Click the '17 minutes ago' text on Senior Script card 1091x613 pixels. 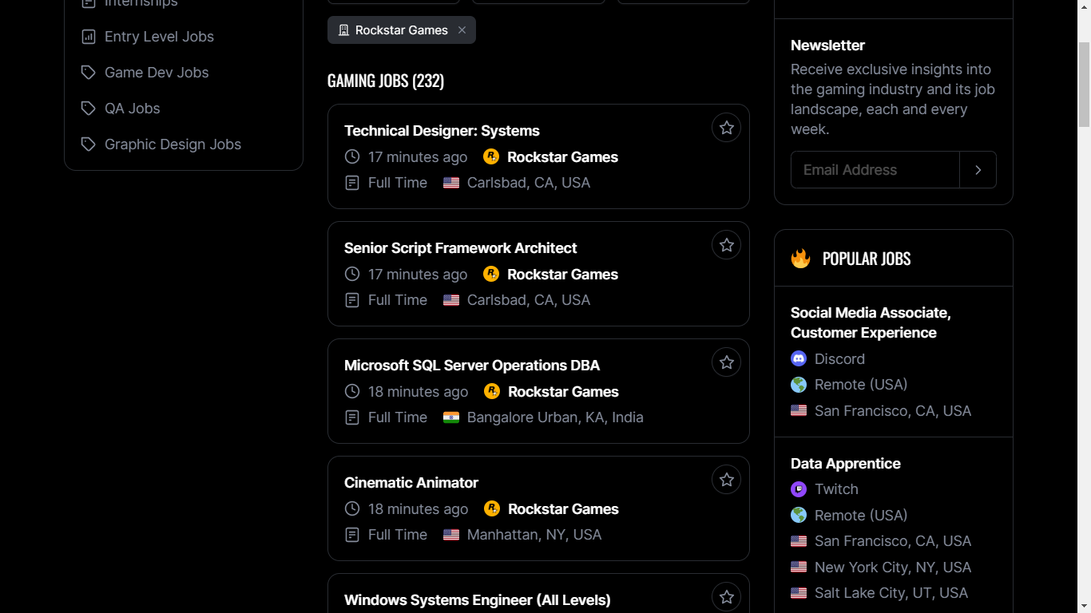click(418, 275)
